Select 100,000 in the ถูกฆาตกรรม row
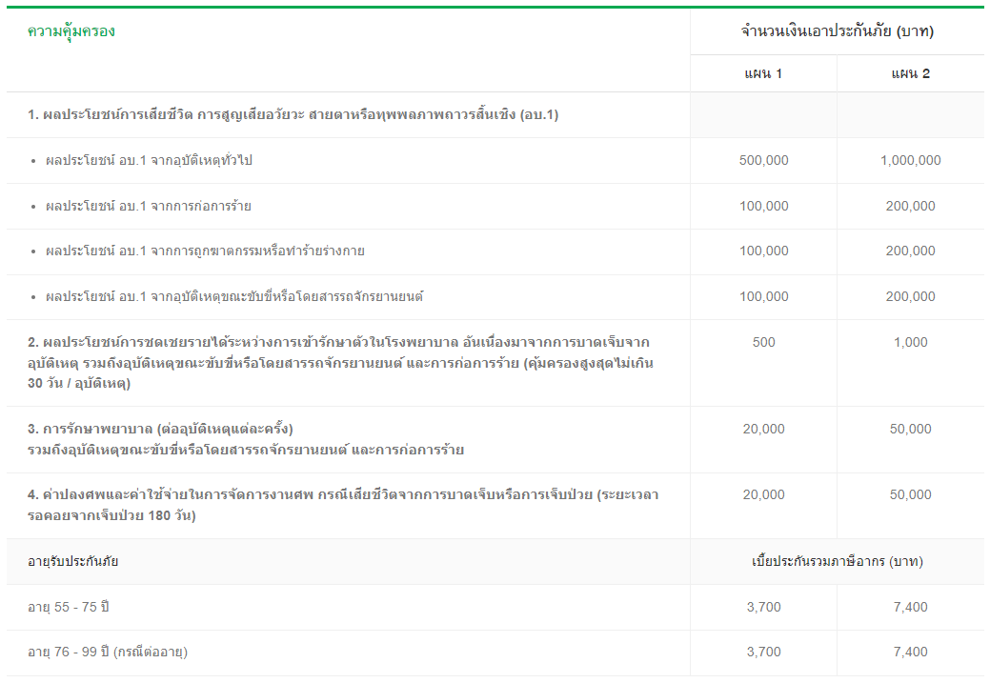Viewport: 990px width, 683px height. 763,251
